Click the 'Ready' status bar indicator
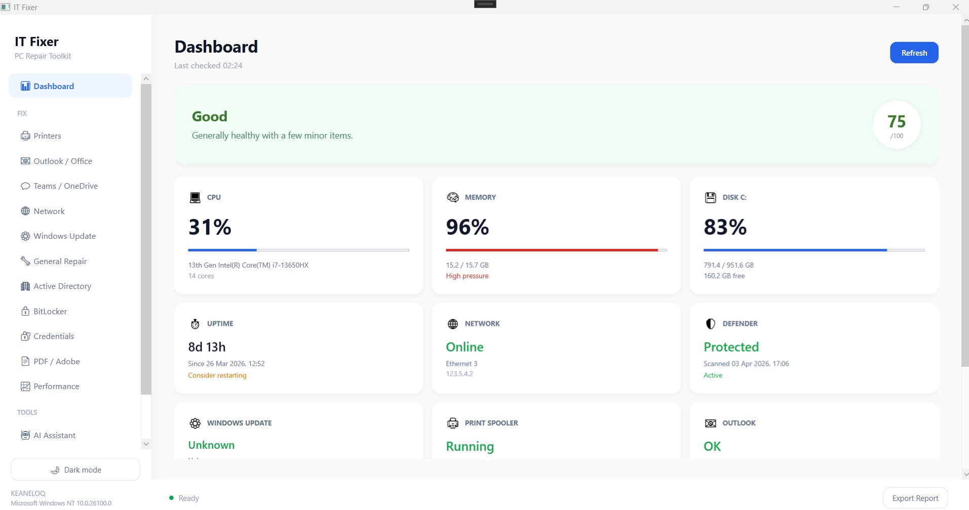The image size is (969, 510). [184, 498]
